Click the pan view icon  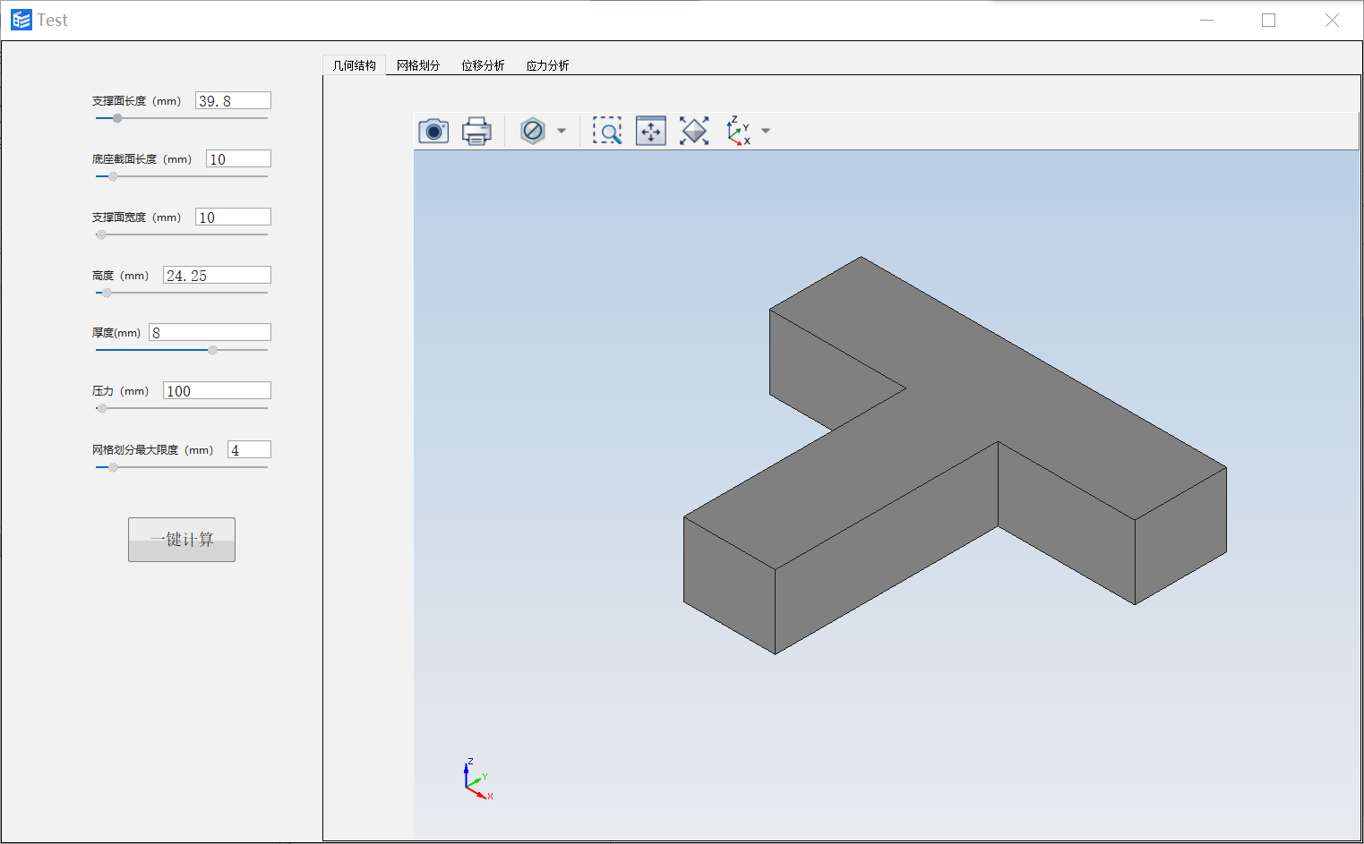click(651, 131)
